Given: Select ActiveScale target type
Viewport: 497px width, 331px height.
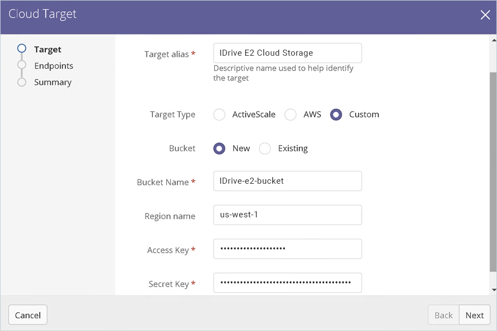Looking at the screenshot, I should (x=219, y=115).
